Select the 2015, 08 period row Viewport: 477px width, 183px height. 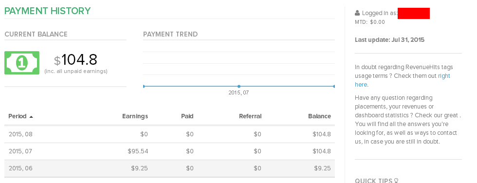(169, 134)
